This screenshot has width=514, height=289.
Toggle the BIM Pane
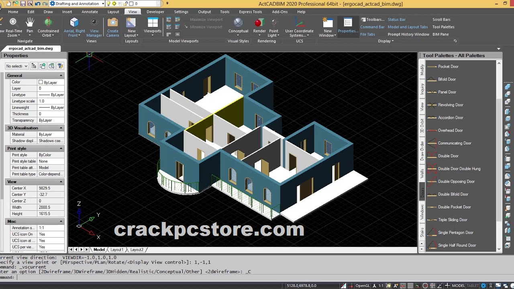pyautogui.click(x=441, y=34)
